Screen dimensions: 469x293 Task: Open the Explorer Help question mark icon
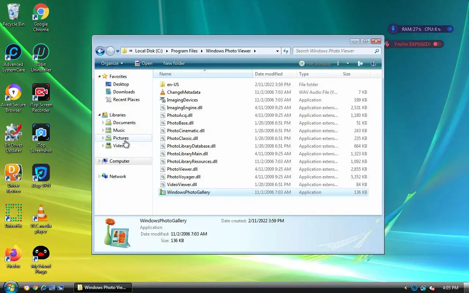[x=373, y=63]
